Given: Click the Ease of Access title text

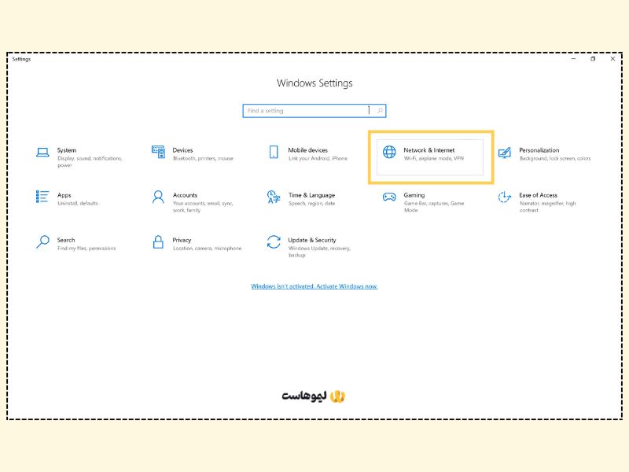Looking at the screenshot, I should pos(538,195).
